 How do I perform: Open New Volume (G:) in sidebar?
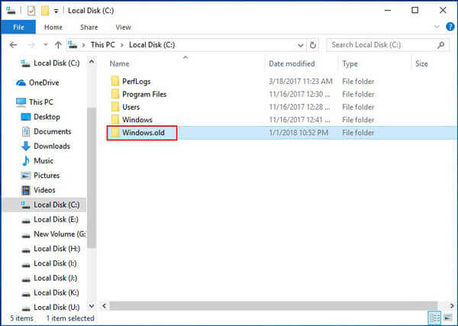60,234
